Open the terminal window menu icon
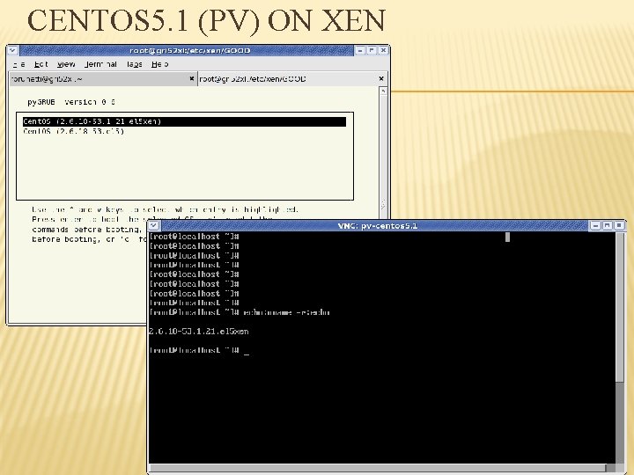 [x=12, y=50]
